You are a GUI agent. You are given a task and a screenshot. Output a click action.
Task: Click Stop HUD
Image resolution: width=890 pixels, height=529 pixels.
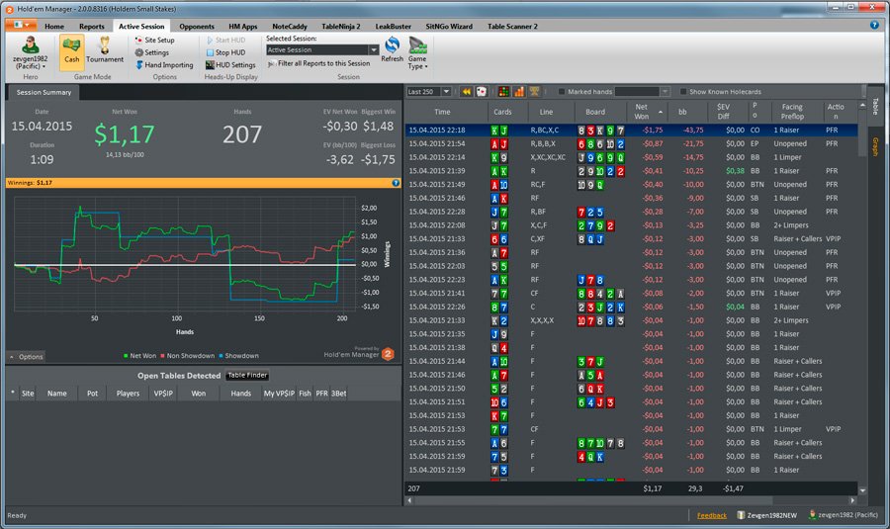tap(225, 52)
